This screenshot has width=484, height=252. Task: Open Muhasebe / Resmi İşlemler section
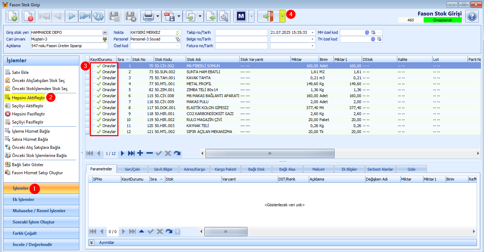point(41,211)
